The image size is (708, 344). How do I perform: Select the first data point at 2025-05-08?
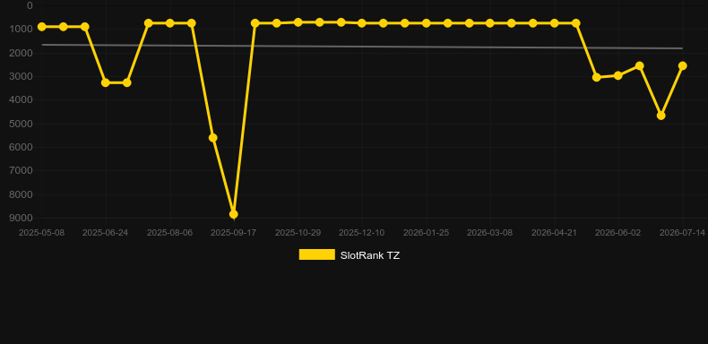[41, 27]
